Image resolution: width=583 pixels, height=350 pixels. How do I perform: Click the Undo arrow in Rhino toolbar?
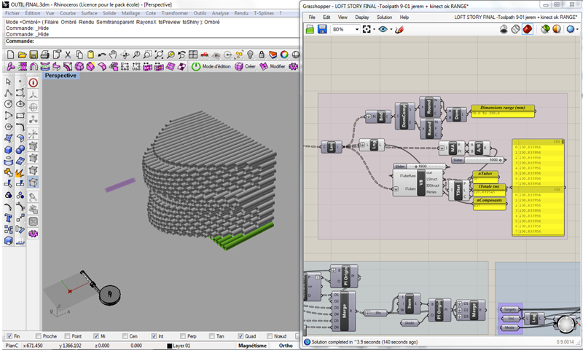(101, 55)
